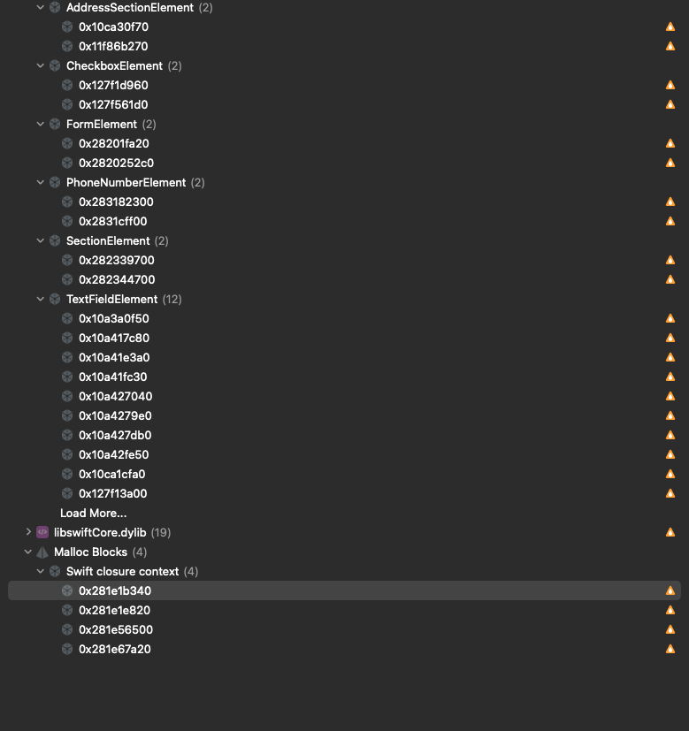Click the warning triangle on the 0x281e67a20 row
The width and height of the screenshot is (689, 731).
pyautogui.click(x=670, y=649)
